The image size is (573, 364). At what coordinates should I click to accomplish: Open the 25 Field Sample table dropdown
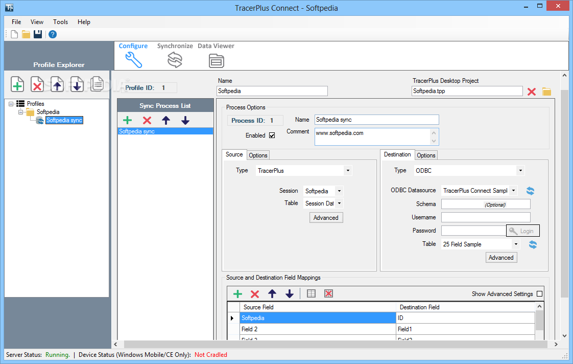pos(516,244)
